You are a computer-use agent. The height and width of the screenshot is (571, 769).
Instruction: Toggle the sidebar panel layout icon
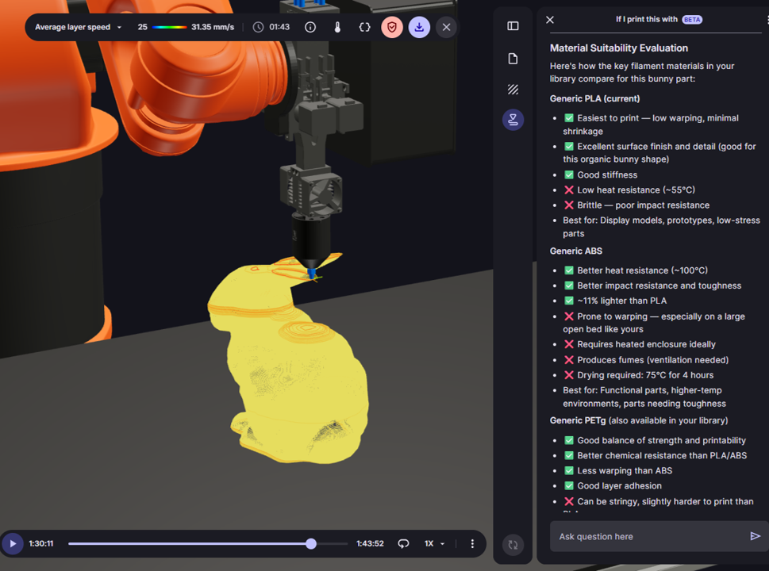click(x=513, y=26)
